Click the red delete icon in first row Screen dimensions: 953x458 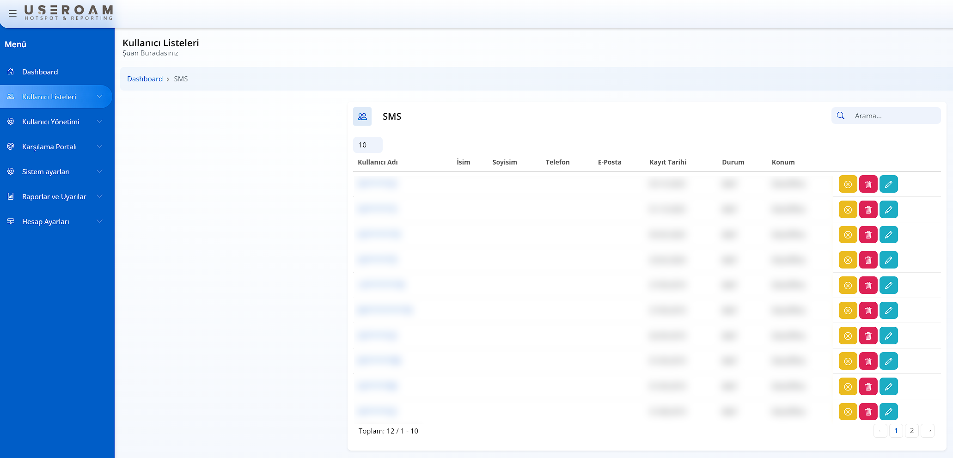tap(868, 184)
